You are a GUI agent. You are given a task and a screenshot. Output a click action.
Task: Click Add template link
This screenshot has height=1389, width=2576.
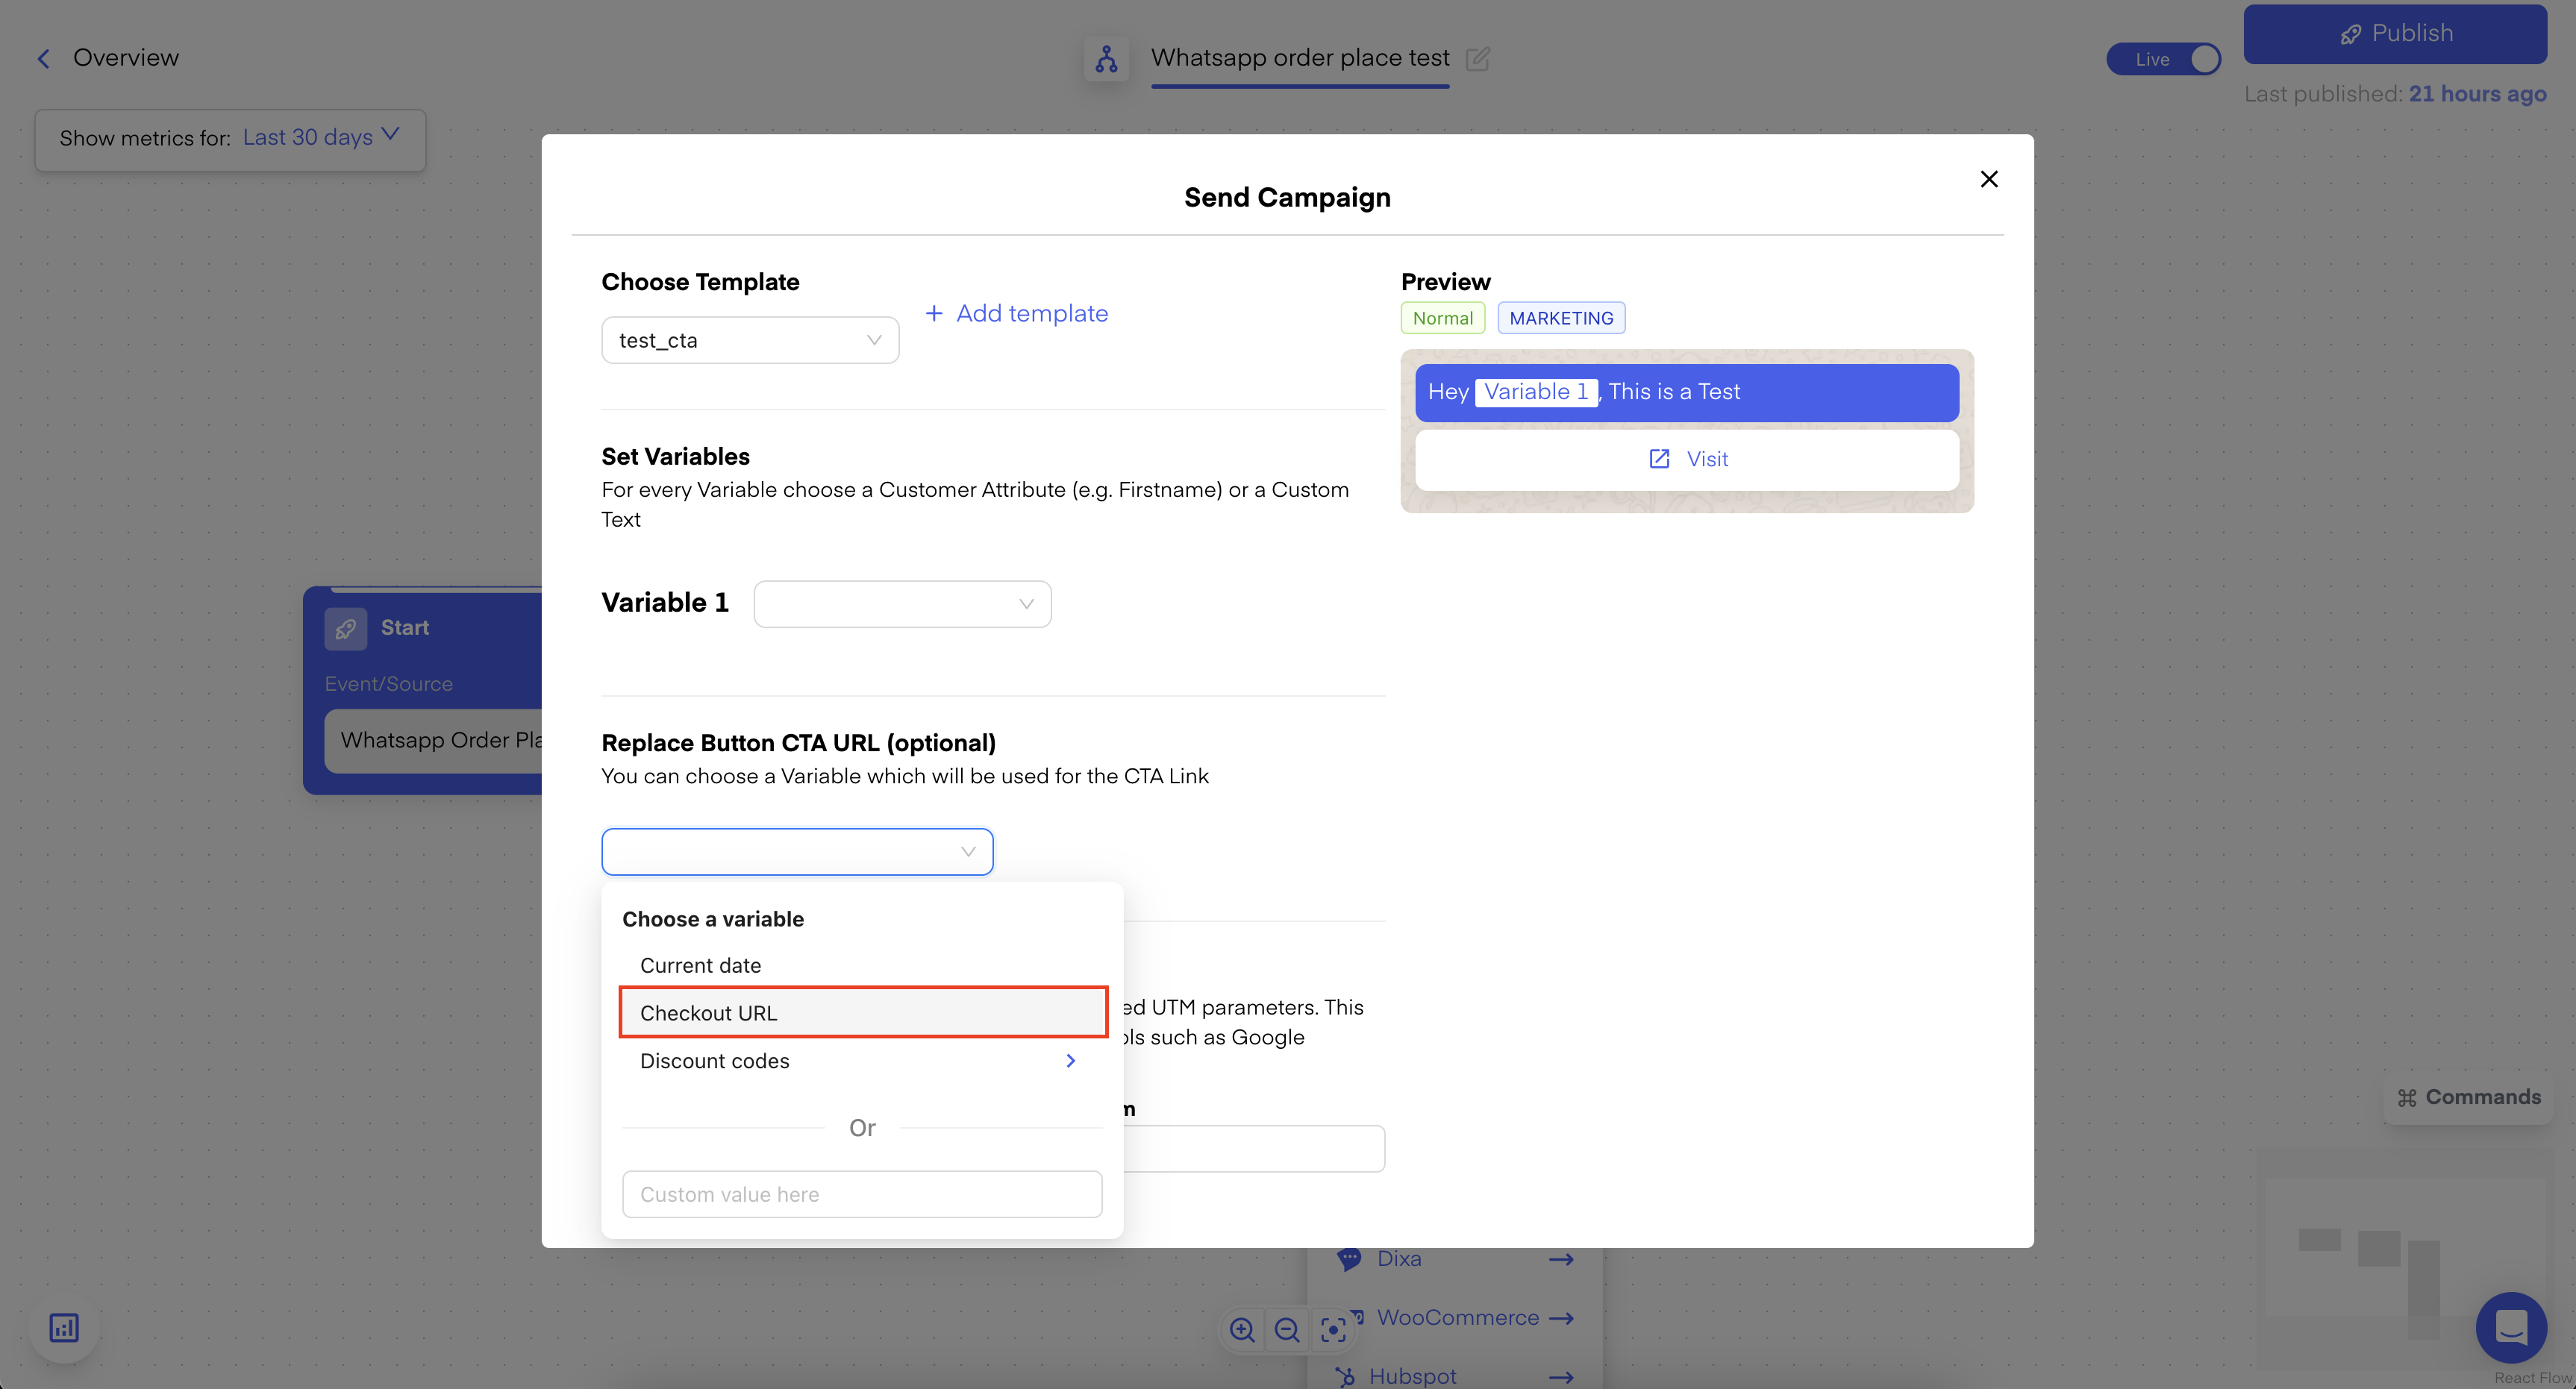coord(1017,313)
